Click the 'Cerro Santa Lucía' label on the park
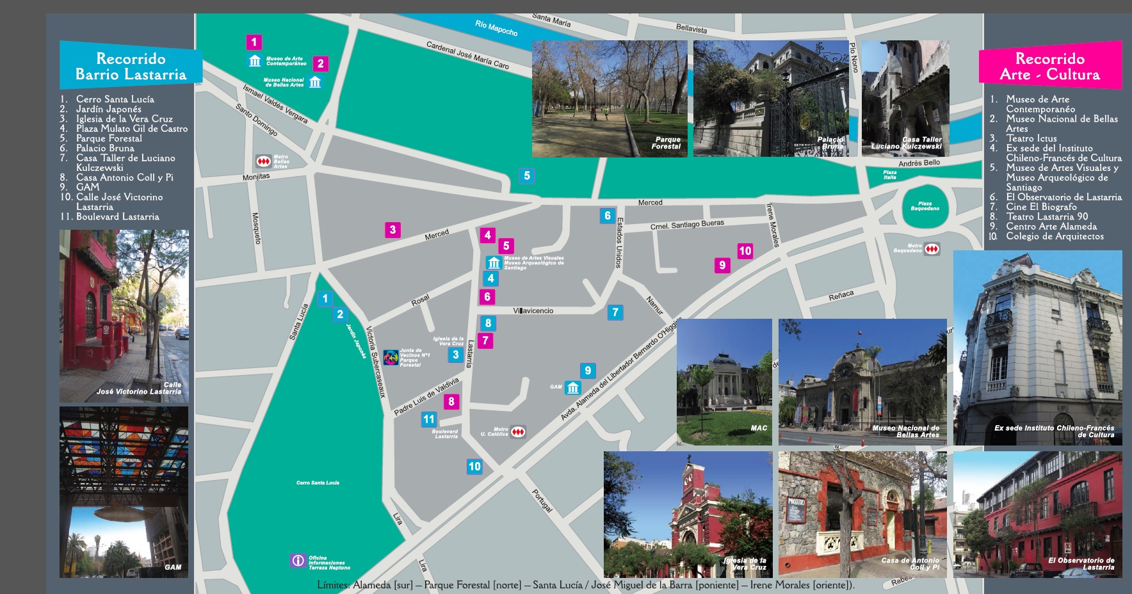 pos(318,483)
